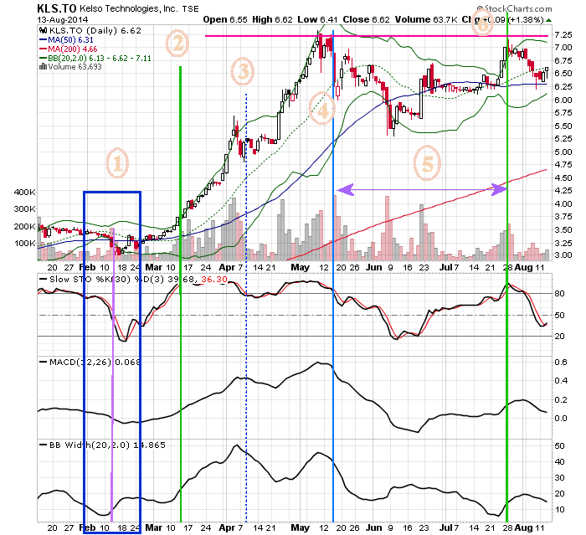
Task: Click the Close 6.62 value
Action: coord(367,20)
